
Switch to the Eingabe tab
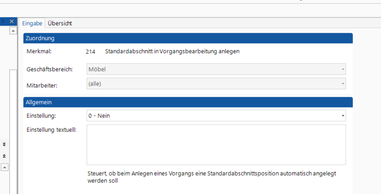[x=32, y=23]
